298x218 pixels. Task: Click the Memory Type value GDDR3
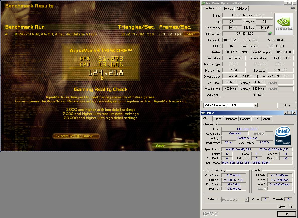(234, 64)
